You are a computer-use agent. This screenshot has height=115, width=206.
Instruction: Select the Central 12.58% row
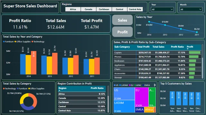pos(82,106)
